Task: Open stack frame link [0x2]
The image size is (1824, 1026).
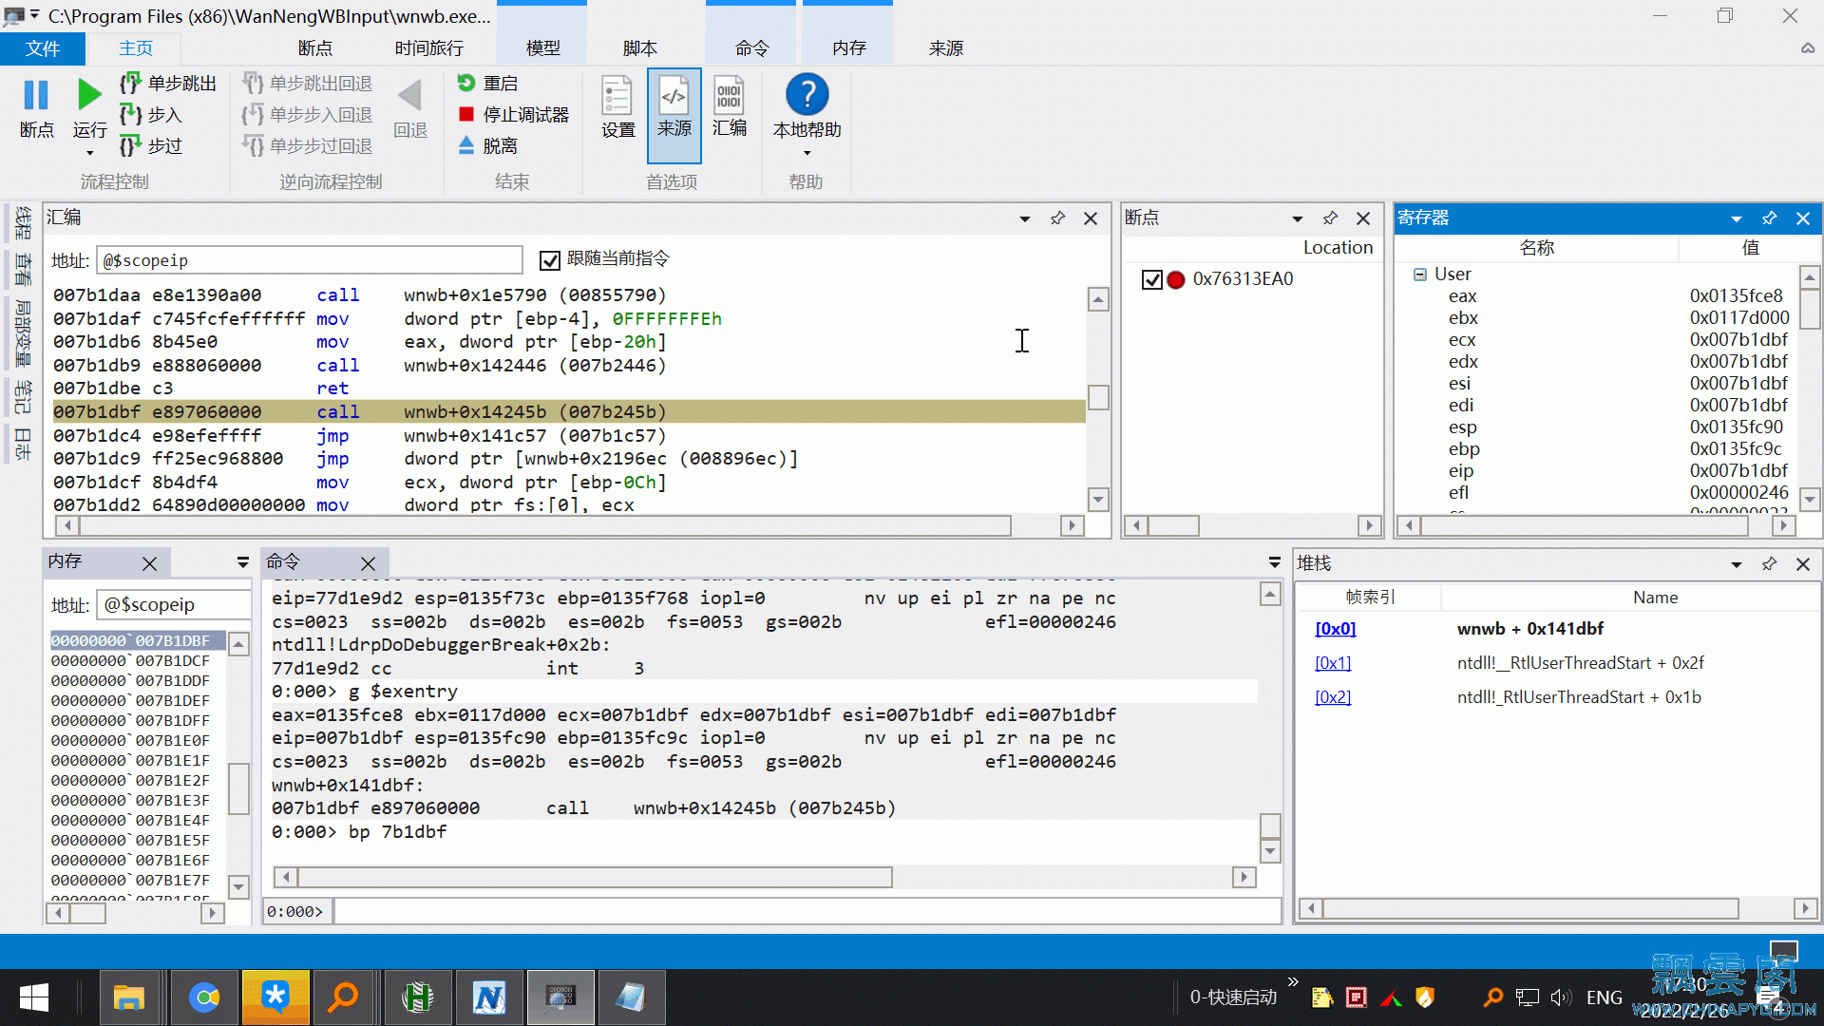Action: 1333,697
